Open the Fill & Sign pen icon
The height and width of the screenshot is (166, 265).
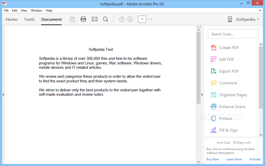point(213,130)
